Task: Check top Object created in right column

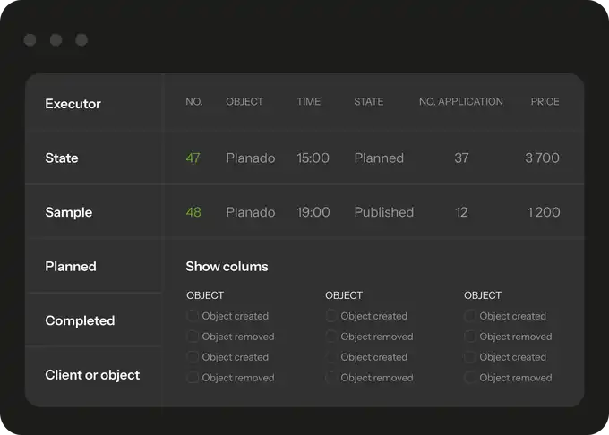Action: (470, 316)
